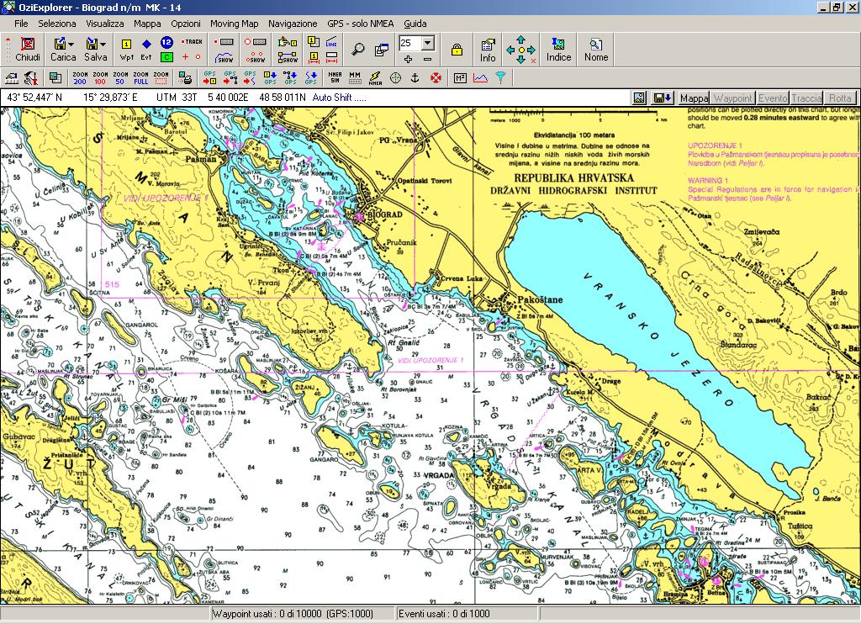Image resolution: width=861 pixels, height=624 pixels.
Task: Open the File menu
Action: (x=21, y=24)
